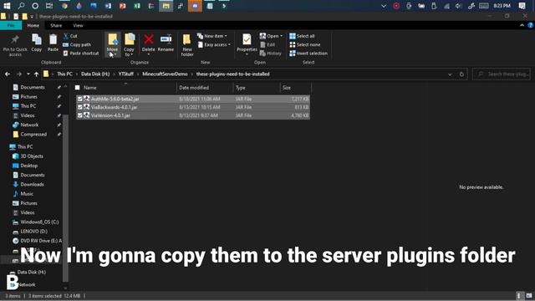Open the New item dropdown
This screenshot has height=301, width=535.
[211, 36]
